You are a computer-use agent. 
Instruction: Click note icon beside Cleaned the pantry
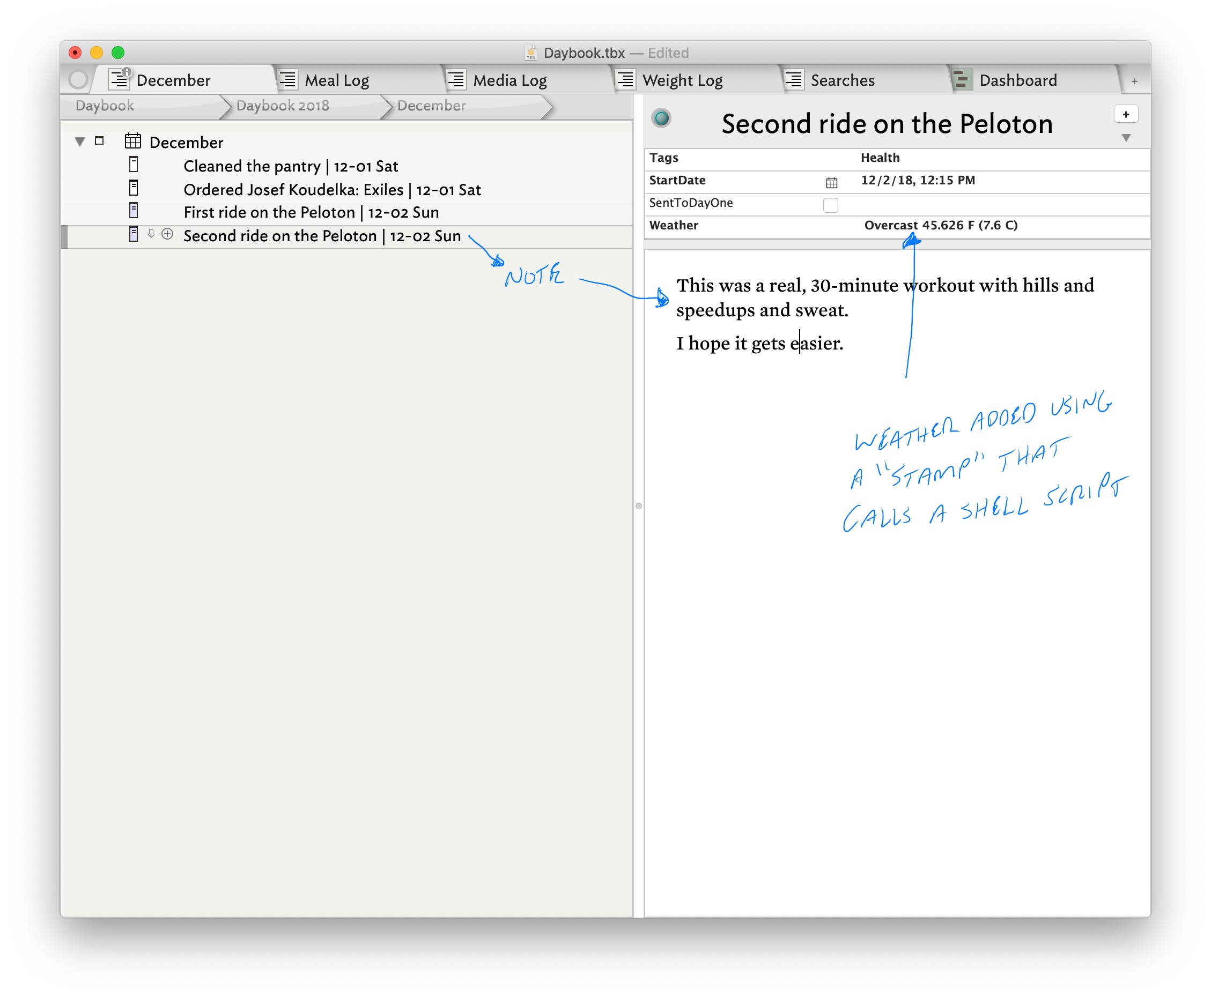pos(134,165)
